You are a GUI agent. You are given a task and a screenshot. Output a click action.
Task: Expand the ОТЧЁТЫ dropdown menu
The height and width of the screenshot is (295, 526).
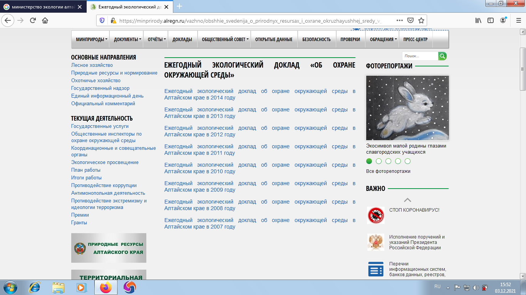point(157,39)
